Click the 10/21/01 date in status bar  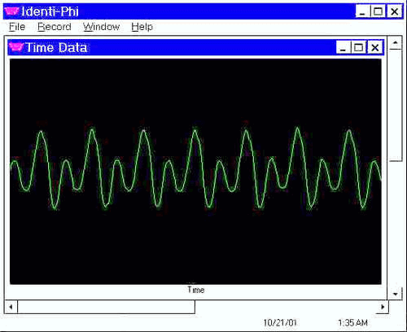tap(280, 323)
